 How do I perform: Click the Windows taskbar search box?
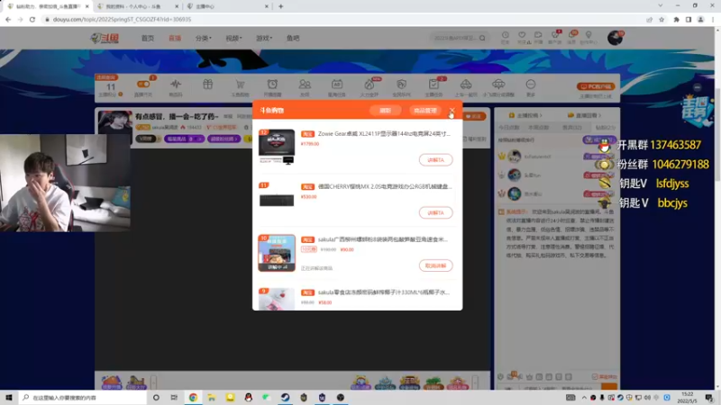[x=83, y=397]
